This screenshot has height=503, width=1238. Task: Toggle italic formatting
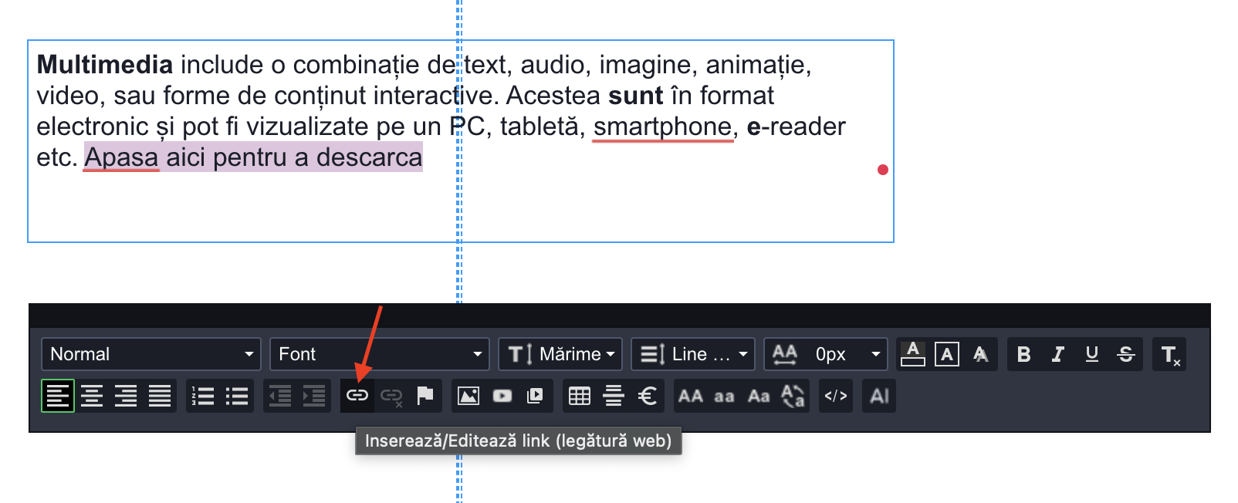coord(1057,354)
